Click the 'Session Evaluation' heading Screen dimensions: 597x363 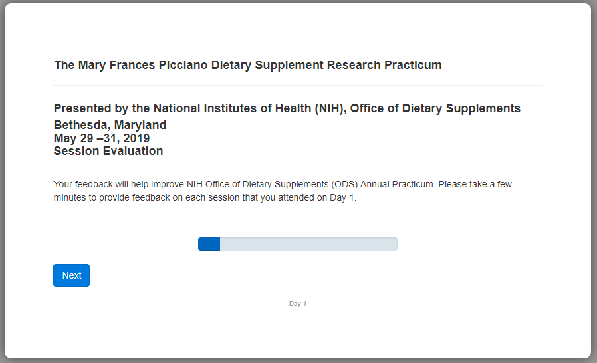(x=108, y=151)
